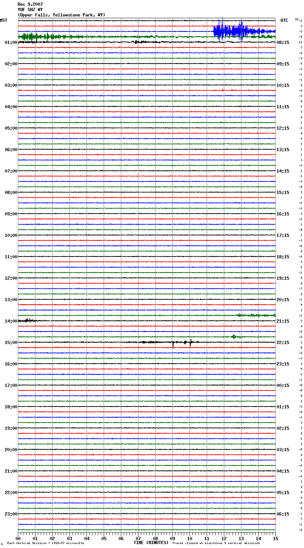Select the station code "YUF SHZ WY"
This screenshot has width=304, height=548.
(x=30, y=10)
